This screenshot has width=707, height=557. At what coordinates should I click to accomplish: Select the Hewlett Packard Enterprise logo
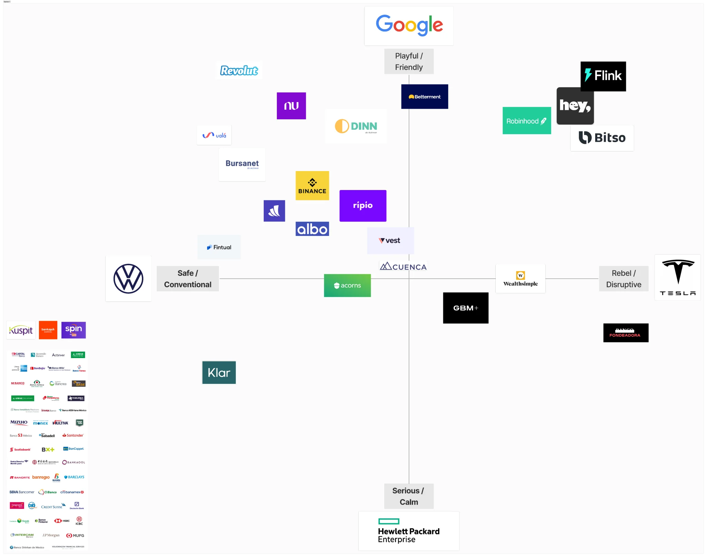409,531
